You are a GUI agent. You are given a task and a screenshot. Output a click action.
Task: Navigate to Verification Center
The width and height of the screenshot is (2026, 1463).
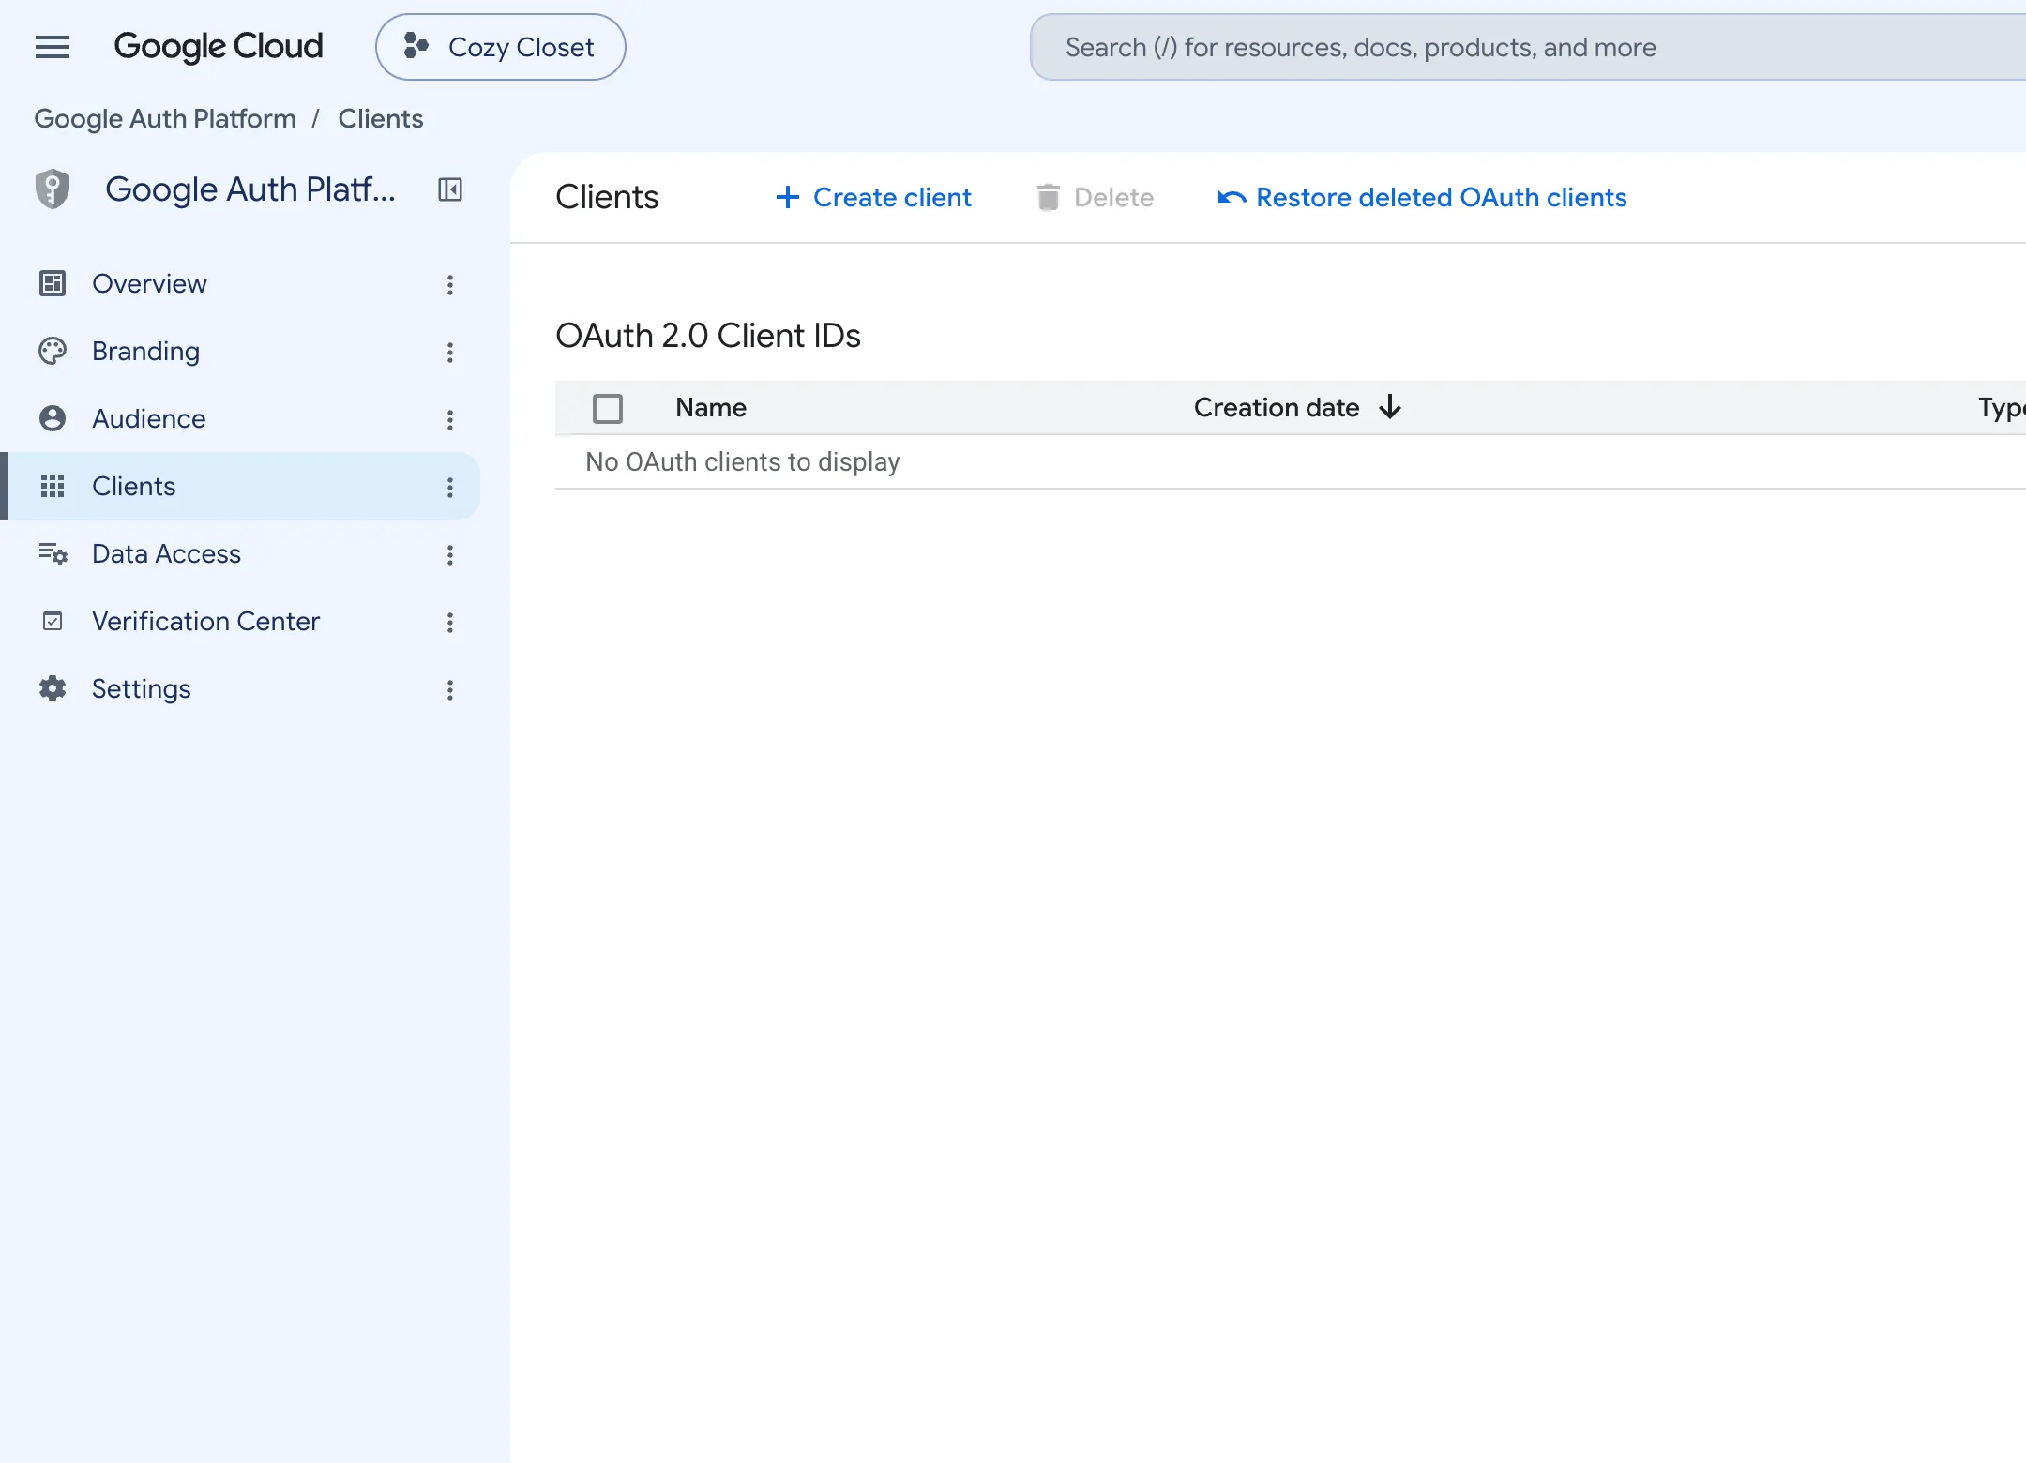point(205,621)
